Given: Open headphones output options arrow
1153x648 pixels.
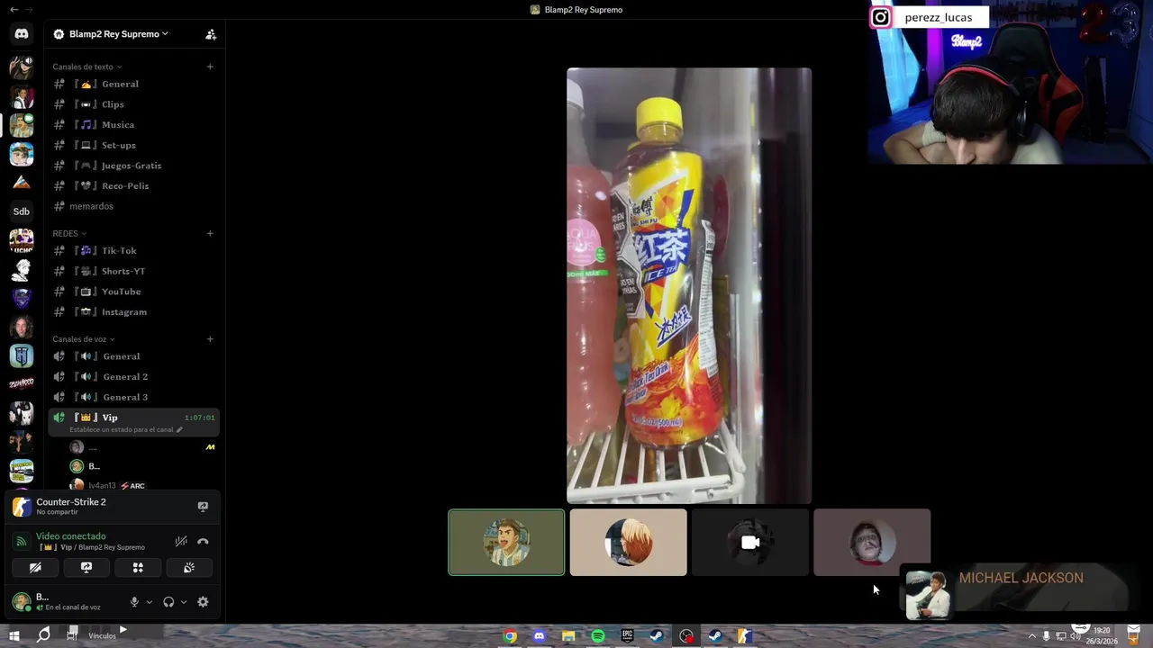Looking at the screenshot, I should point(184,602).
